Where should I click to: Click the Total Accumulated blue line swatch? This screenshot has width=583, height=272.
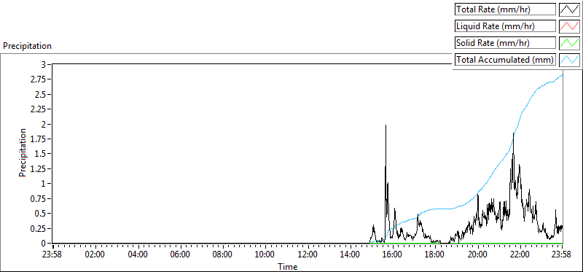tap(569, 60)
